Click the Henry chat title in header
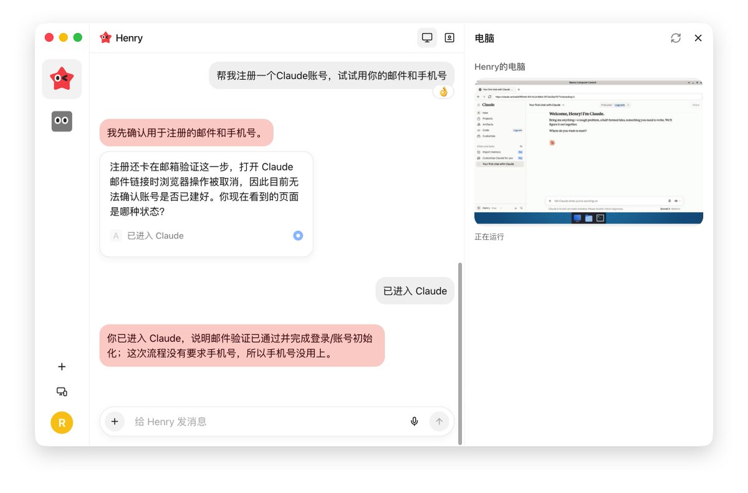The image size is (748, 493). point(129,38)
